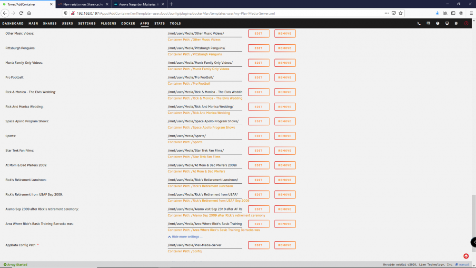
Task: Open the Firefox account icon
Action: coord(461,13)
